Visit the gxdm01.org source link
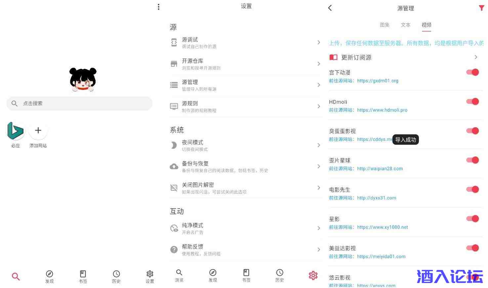488x288 pixels. tap(378, 81)
